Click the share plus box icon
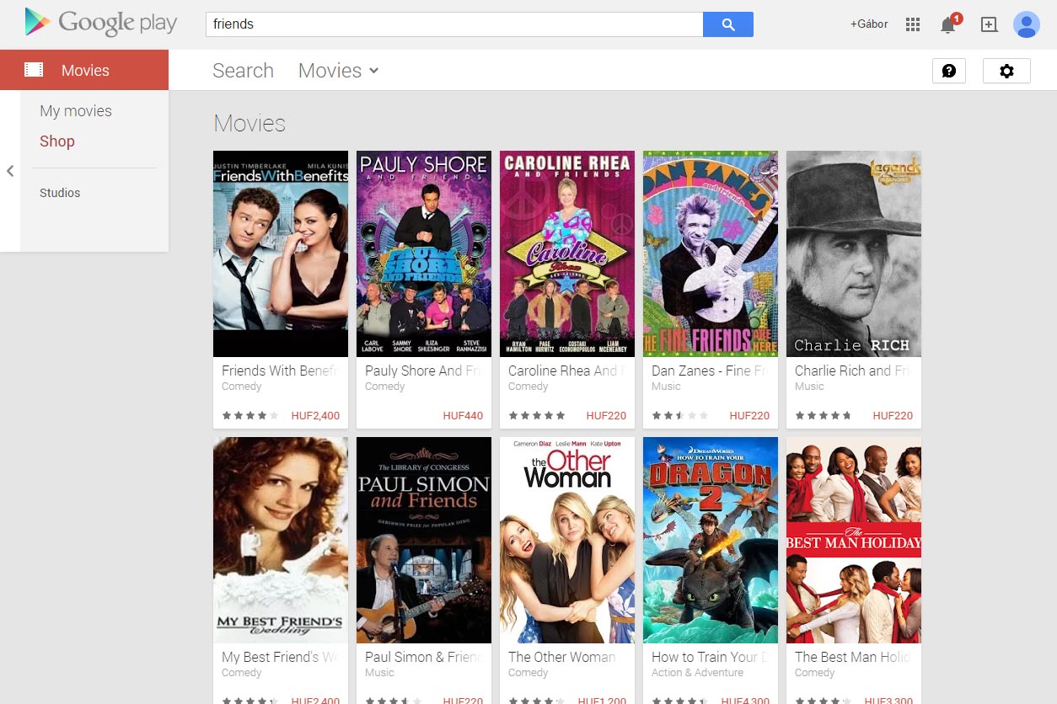Image resolution: width=1057 pixels, height=704 pixels. (x=989, y=24)
